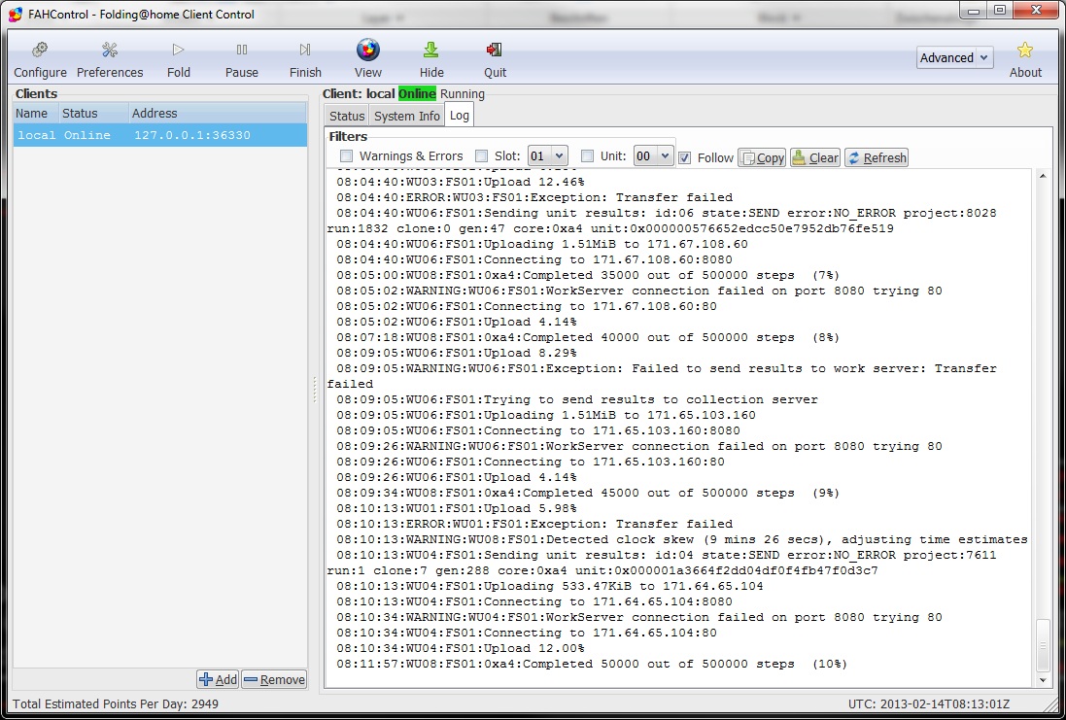The width and height of the screenshot is (1066, 720).
Task: Click the green Online status label
Action: click(417, 94)
